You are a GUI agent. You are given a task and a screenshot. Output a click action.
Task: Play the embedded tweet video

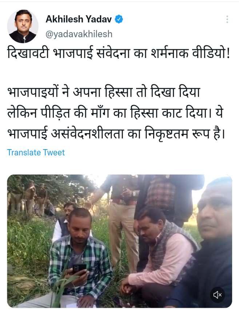119,241
